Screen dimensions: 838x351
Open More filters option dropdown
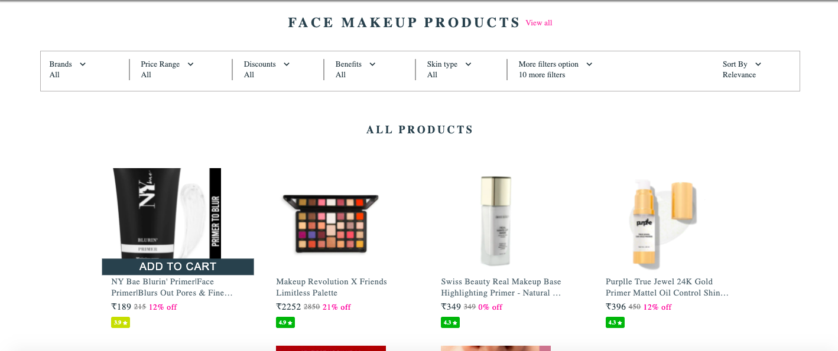[556, 70]
